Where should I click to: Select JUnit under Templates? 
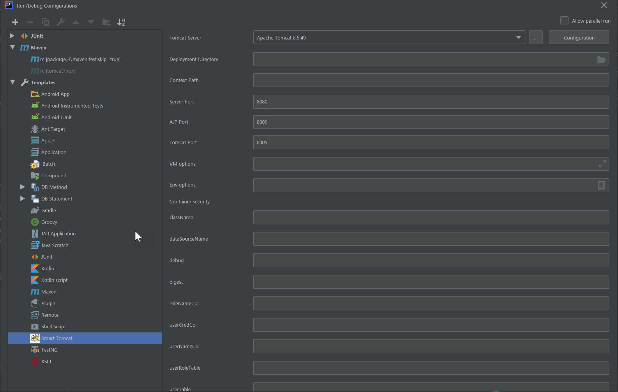(x=47, y=257)
